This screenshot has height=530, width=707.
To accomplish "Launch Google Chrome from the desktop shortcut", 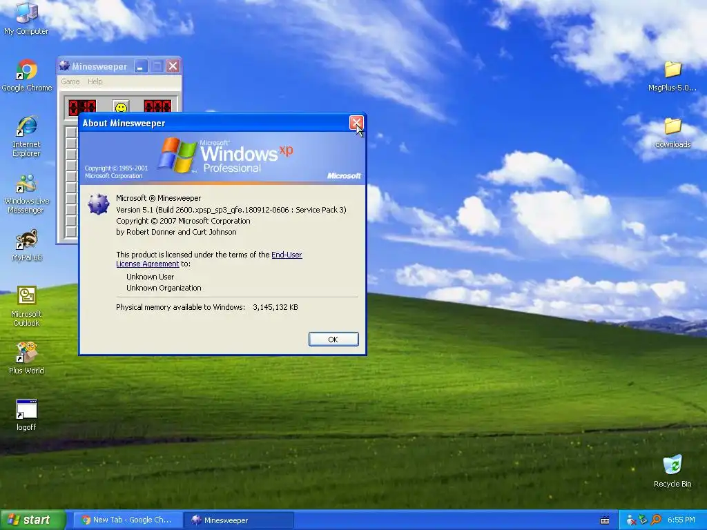I will tap(27, 75).
